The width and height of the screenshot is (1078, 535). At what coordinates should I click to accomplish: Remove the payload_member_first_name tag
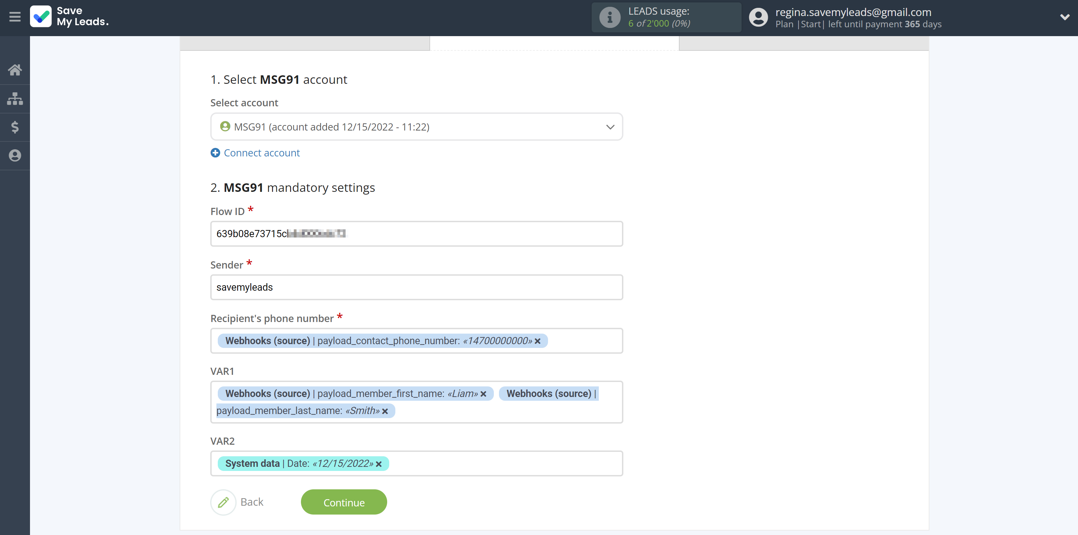(x=483, y=394)
